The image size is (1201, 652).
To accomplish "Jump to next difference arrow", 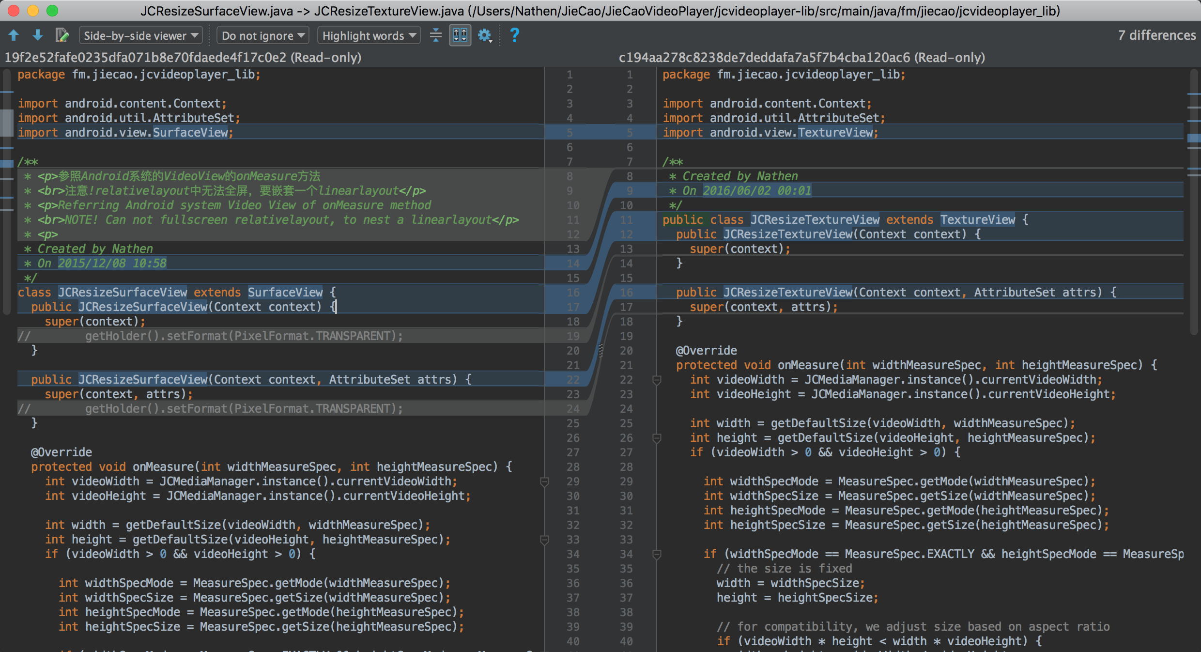I will (x=38, y=35).
